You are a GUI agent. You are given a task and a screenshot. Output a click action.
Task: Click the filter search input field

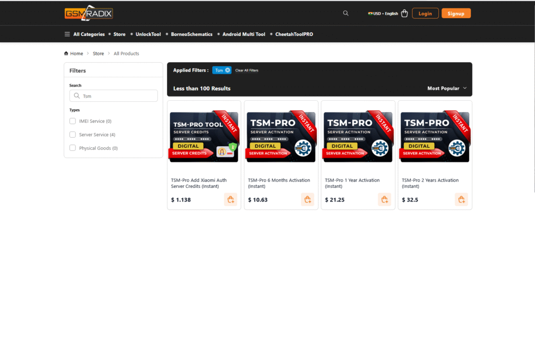point(118,96)
